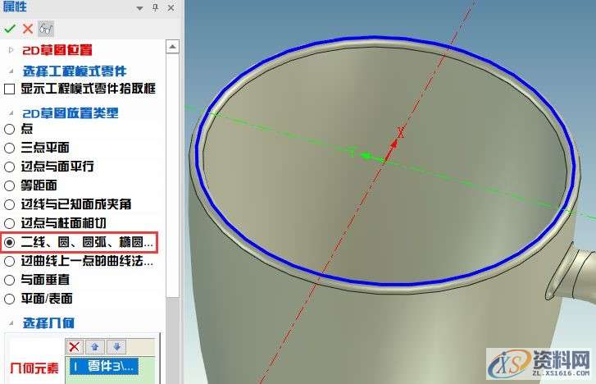The width and height of the screenshot is (596, 384).
Task: Pin the 属性 panel
Action: (155, 7)
